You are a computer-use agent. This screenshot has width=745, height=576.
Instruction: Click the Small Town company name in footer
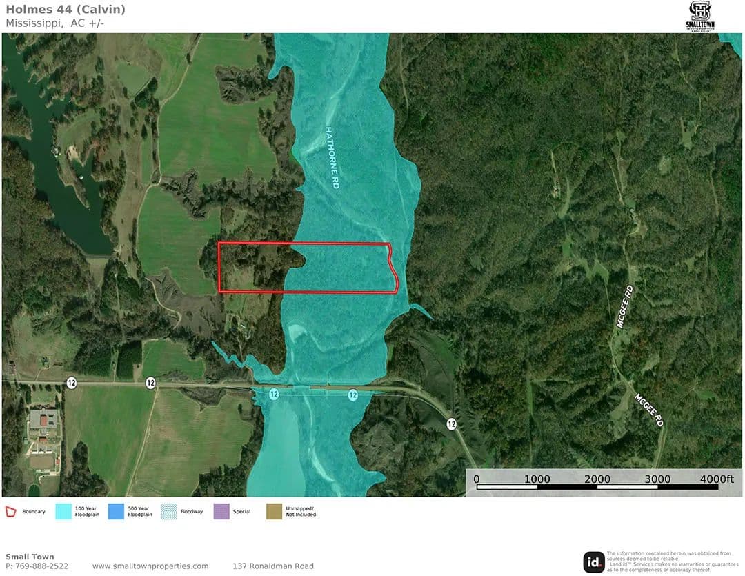[x=30, y=557]
